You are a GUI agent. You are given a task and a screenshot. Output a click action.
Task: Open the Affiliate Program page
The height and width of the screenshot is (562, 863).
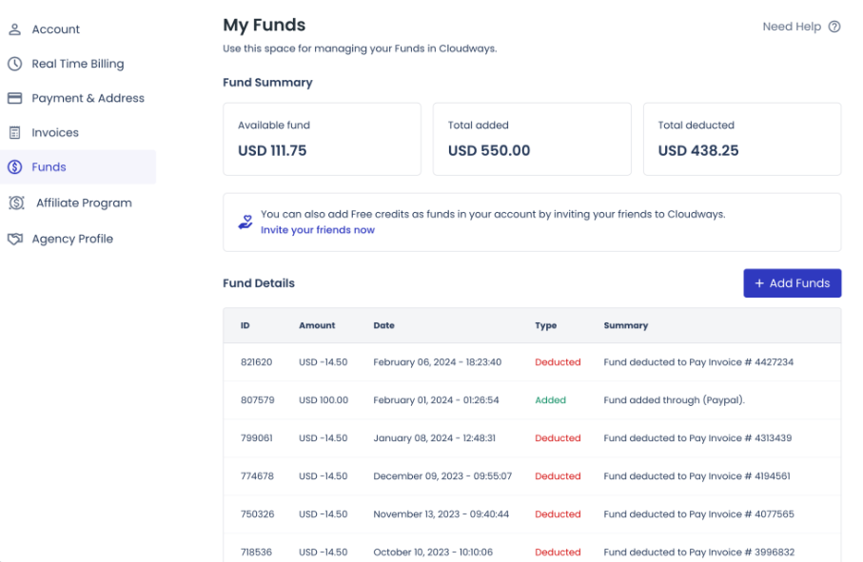point(84,203)
